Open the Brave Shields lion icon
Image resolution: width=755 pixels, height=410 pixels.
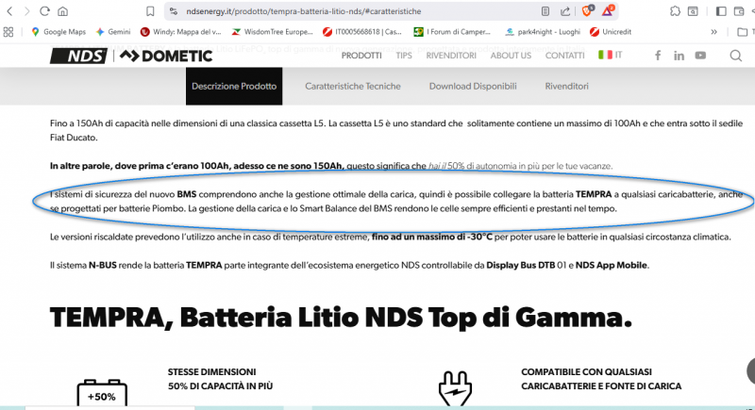coord(586,11)
